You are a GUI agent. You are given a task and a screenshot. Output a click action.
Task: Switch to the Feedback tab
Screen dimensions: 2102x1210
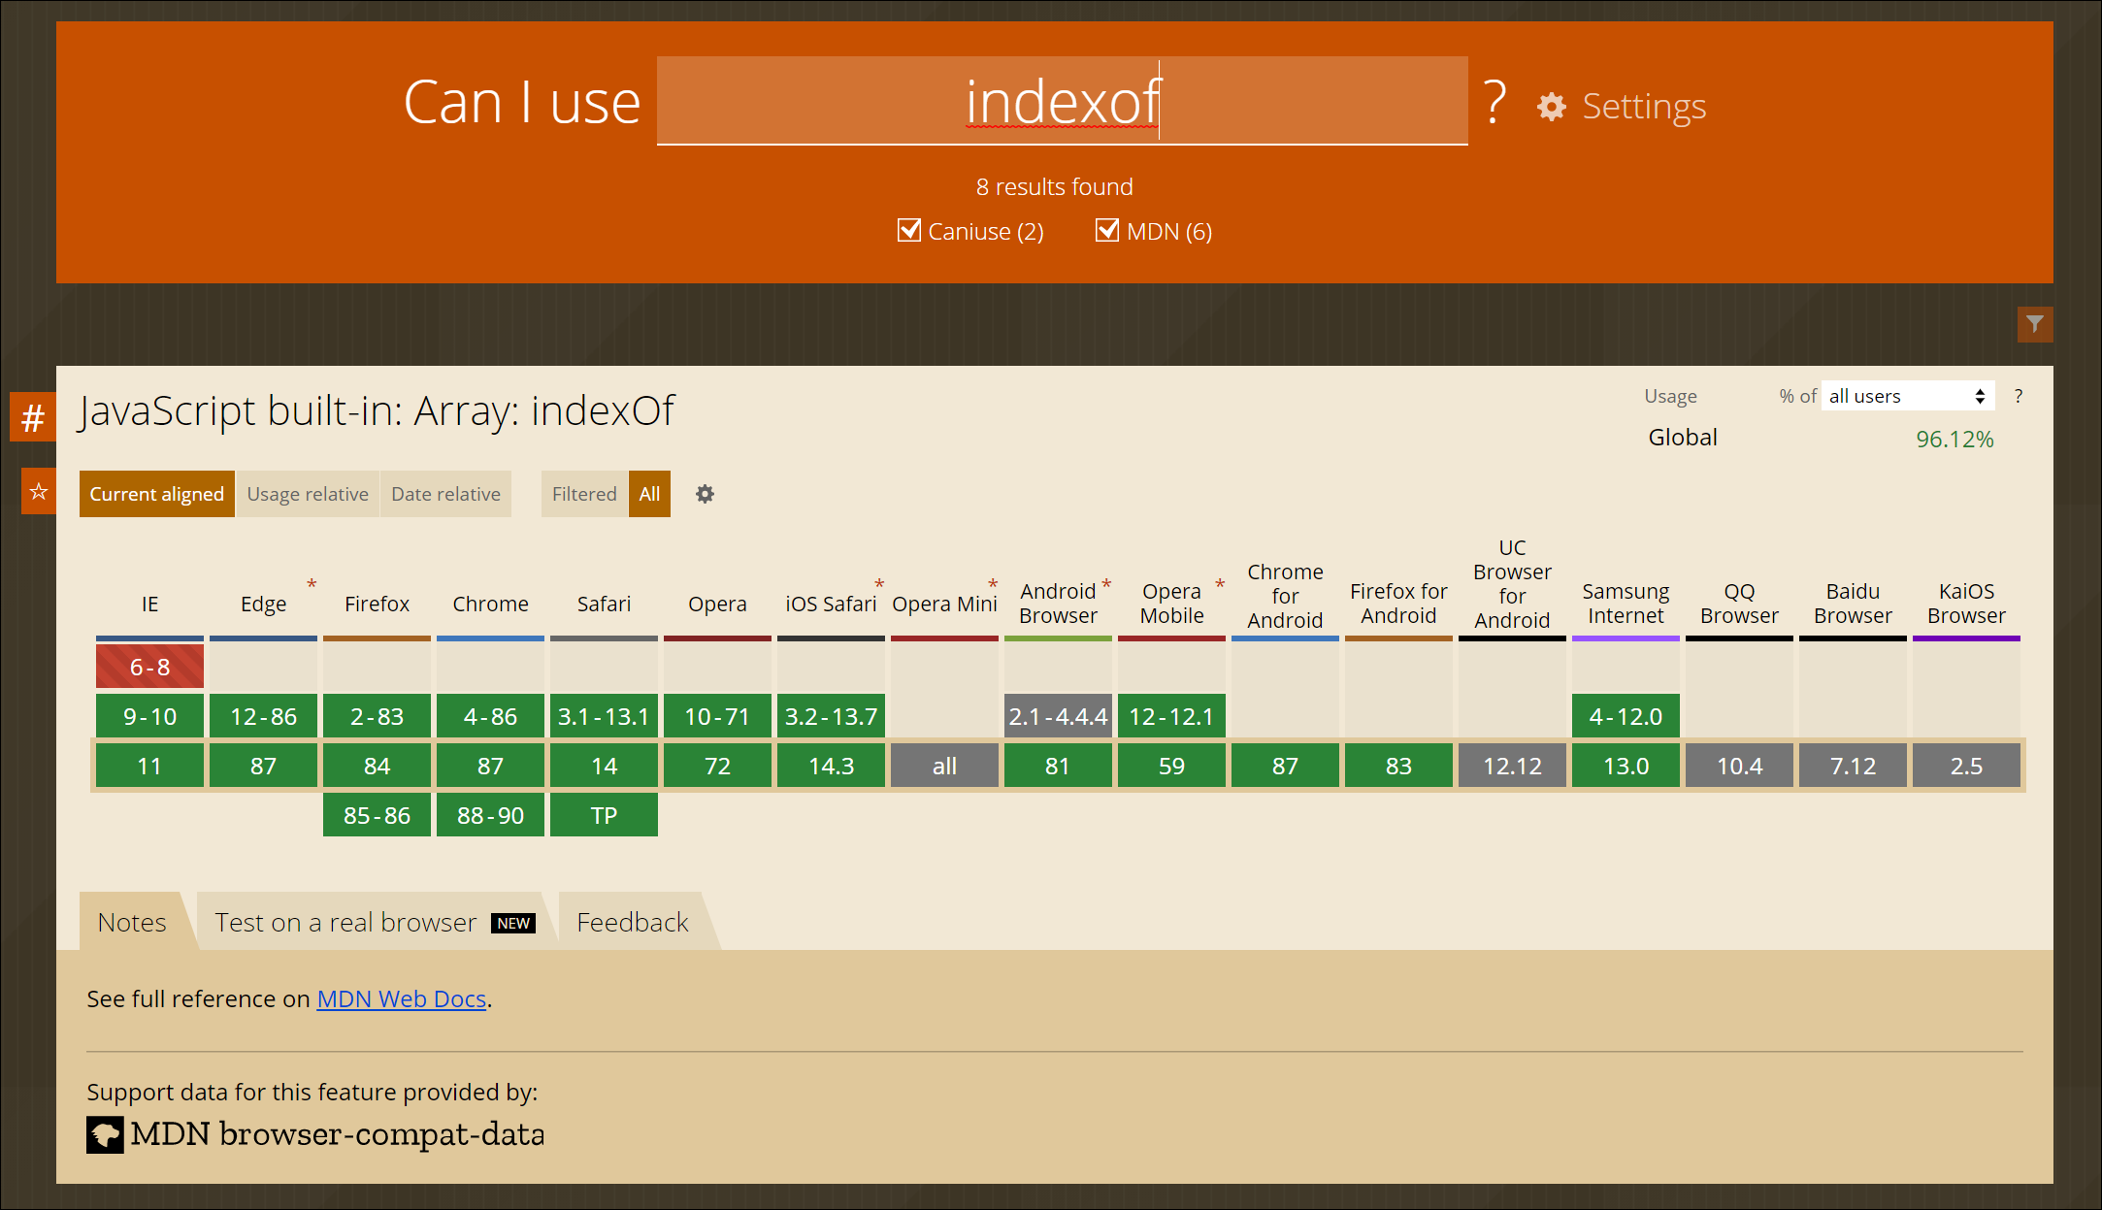click(x=632, y=922)
